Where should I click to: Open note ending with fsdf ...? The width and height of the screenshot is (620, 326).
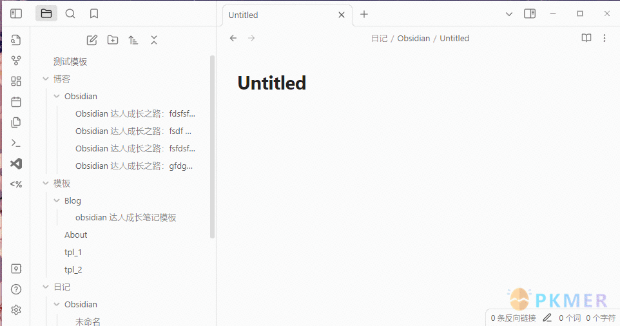point(135,131)
